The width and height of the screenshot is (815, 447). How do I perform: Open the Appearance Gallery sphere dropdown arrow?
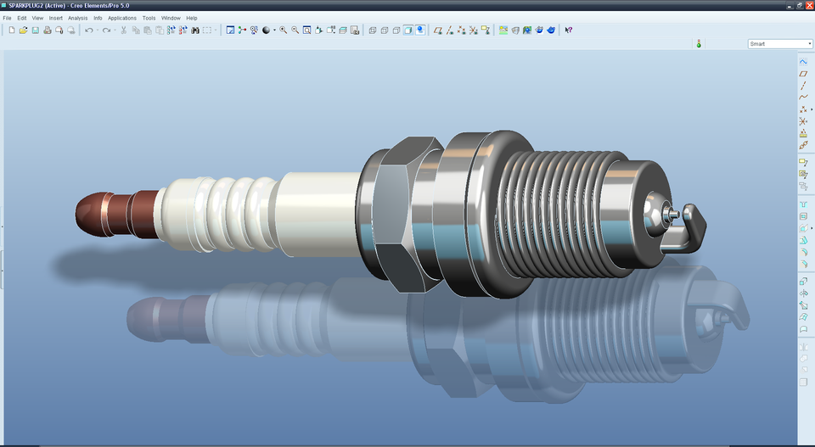pos(274,31)
